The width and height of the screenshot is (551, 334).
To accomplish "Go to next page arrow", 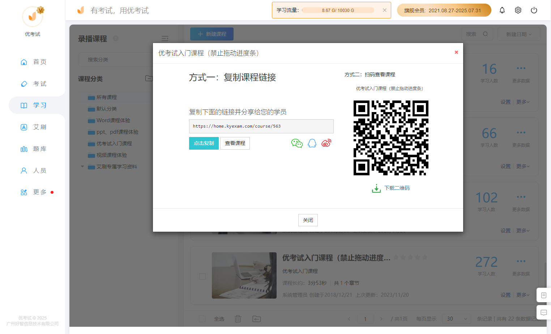I will 381,319.
